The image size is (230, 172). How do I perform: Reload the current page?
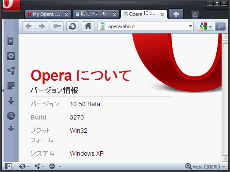tap(72, 26)
